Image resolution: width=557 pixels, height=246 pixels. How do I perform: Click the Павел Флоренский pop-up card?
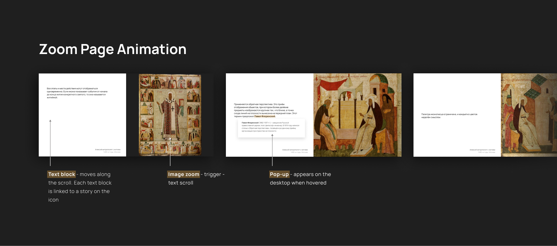271,128
